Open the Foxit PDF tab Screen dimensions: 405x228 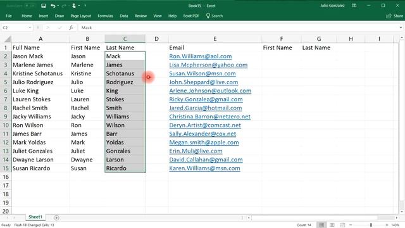[x=191, y=16]
